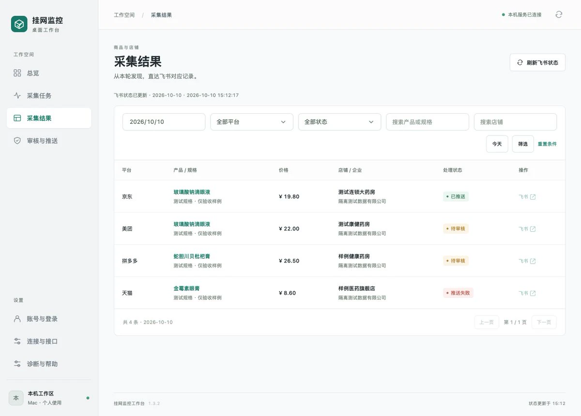Open 飞书 external link icon for 京东 row
This screenshot has height=416, width=581.
(533, 197)
